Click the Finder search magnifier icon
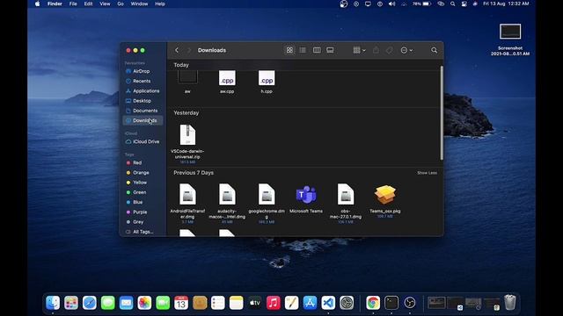The height and width of the screenshot is (316, 563). point(434,50)
